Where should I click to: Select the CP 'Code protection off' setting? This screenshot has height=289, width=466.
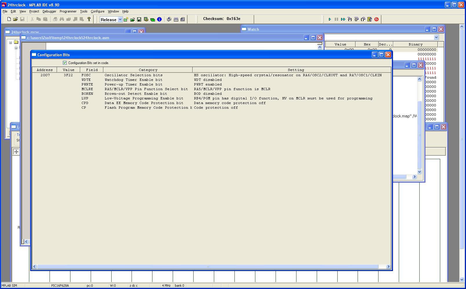point(216,108)
